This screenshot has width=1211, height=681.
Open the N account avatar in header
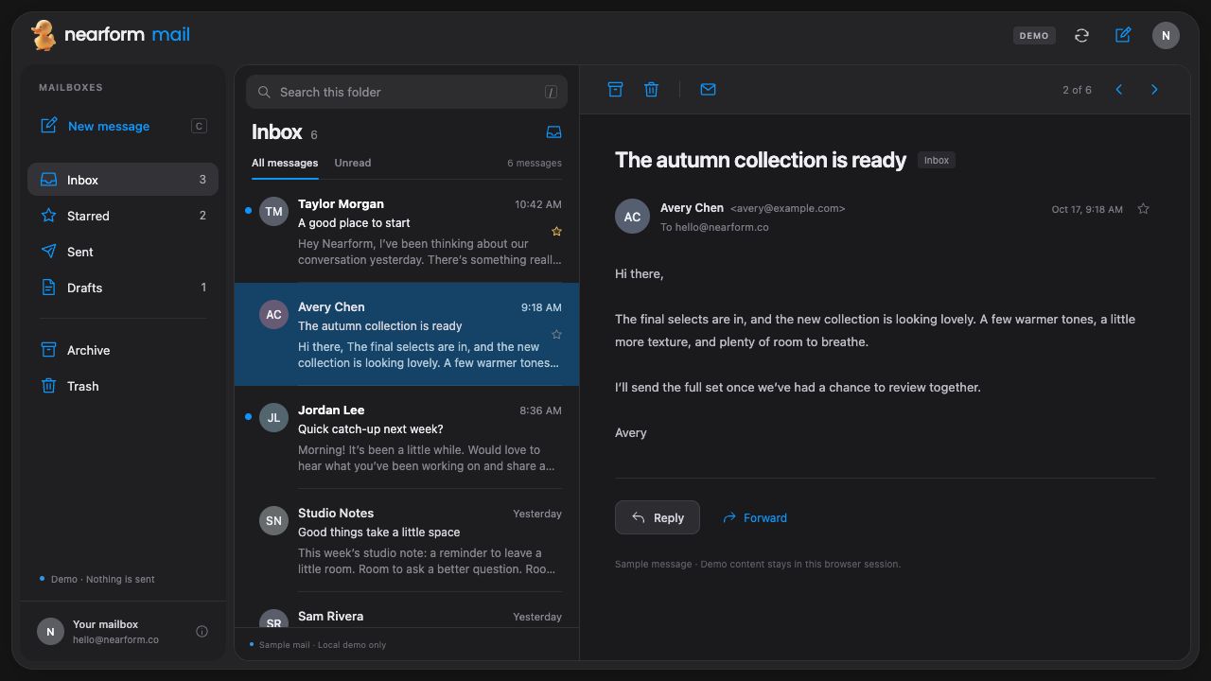[x=1166, y=35]
